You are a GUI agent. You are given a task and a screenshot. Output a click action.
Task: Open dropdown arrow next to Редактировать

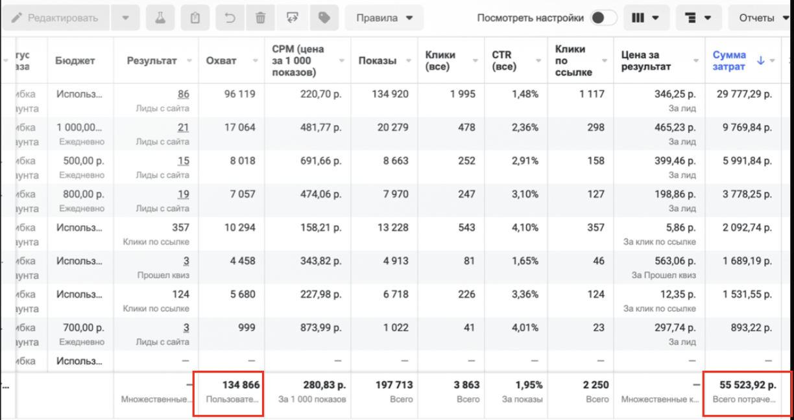[x=125, y=18]
